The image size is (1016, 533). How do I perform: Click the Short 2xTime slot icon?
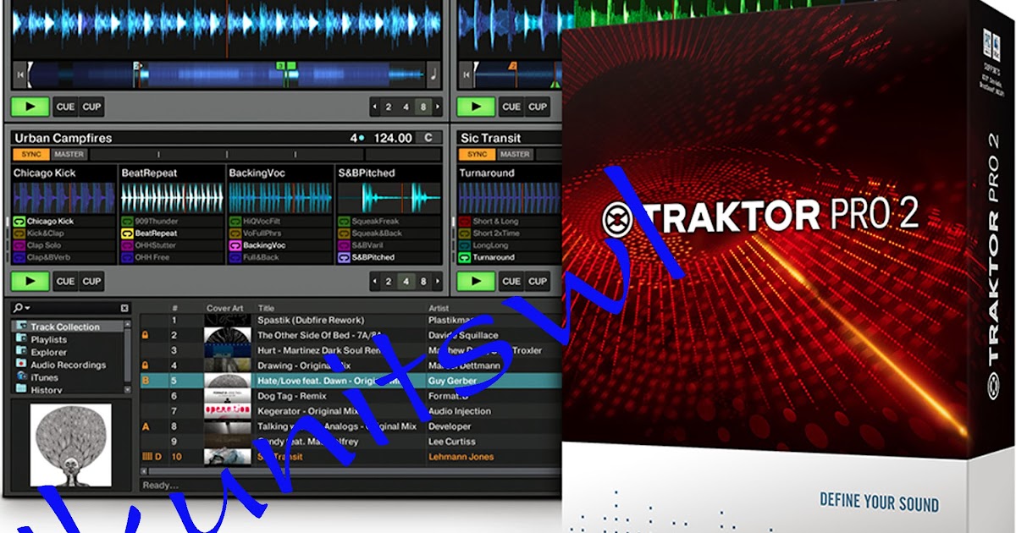tap(465, 234)
